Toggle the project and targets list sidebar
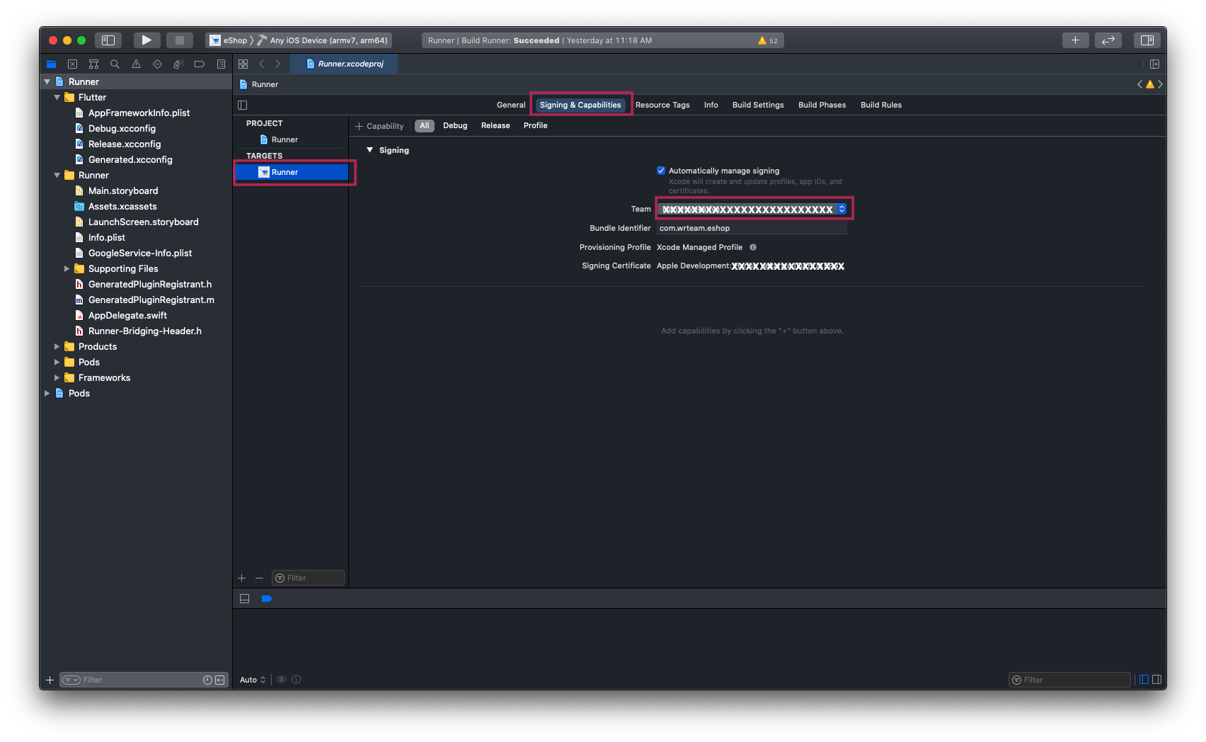The image size is (1206, 742). (243, 105)
